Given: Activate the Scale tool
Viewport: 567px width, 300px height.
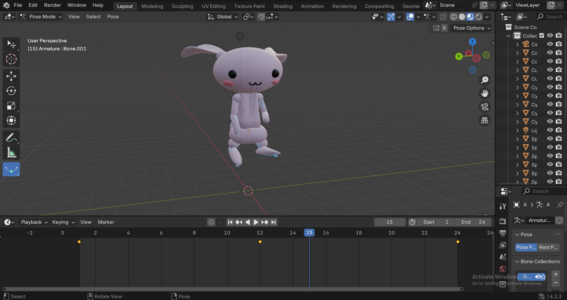Looking at the screenshot, I should coord(11,106).
